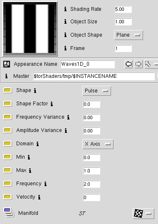Toggle the yellow connection button for Shape

pos(7,90)
